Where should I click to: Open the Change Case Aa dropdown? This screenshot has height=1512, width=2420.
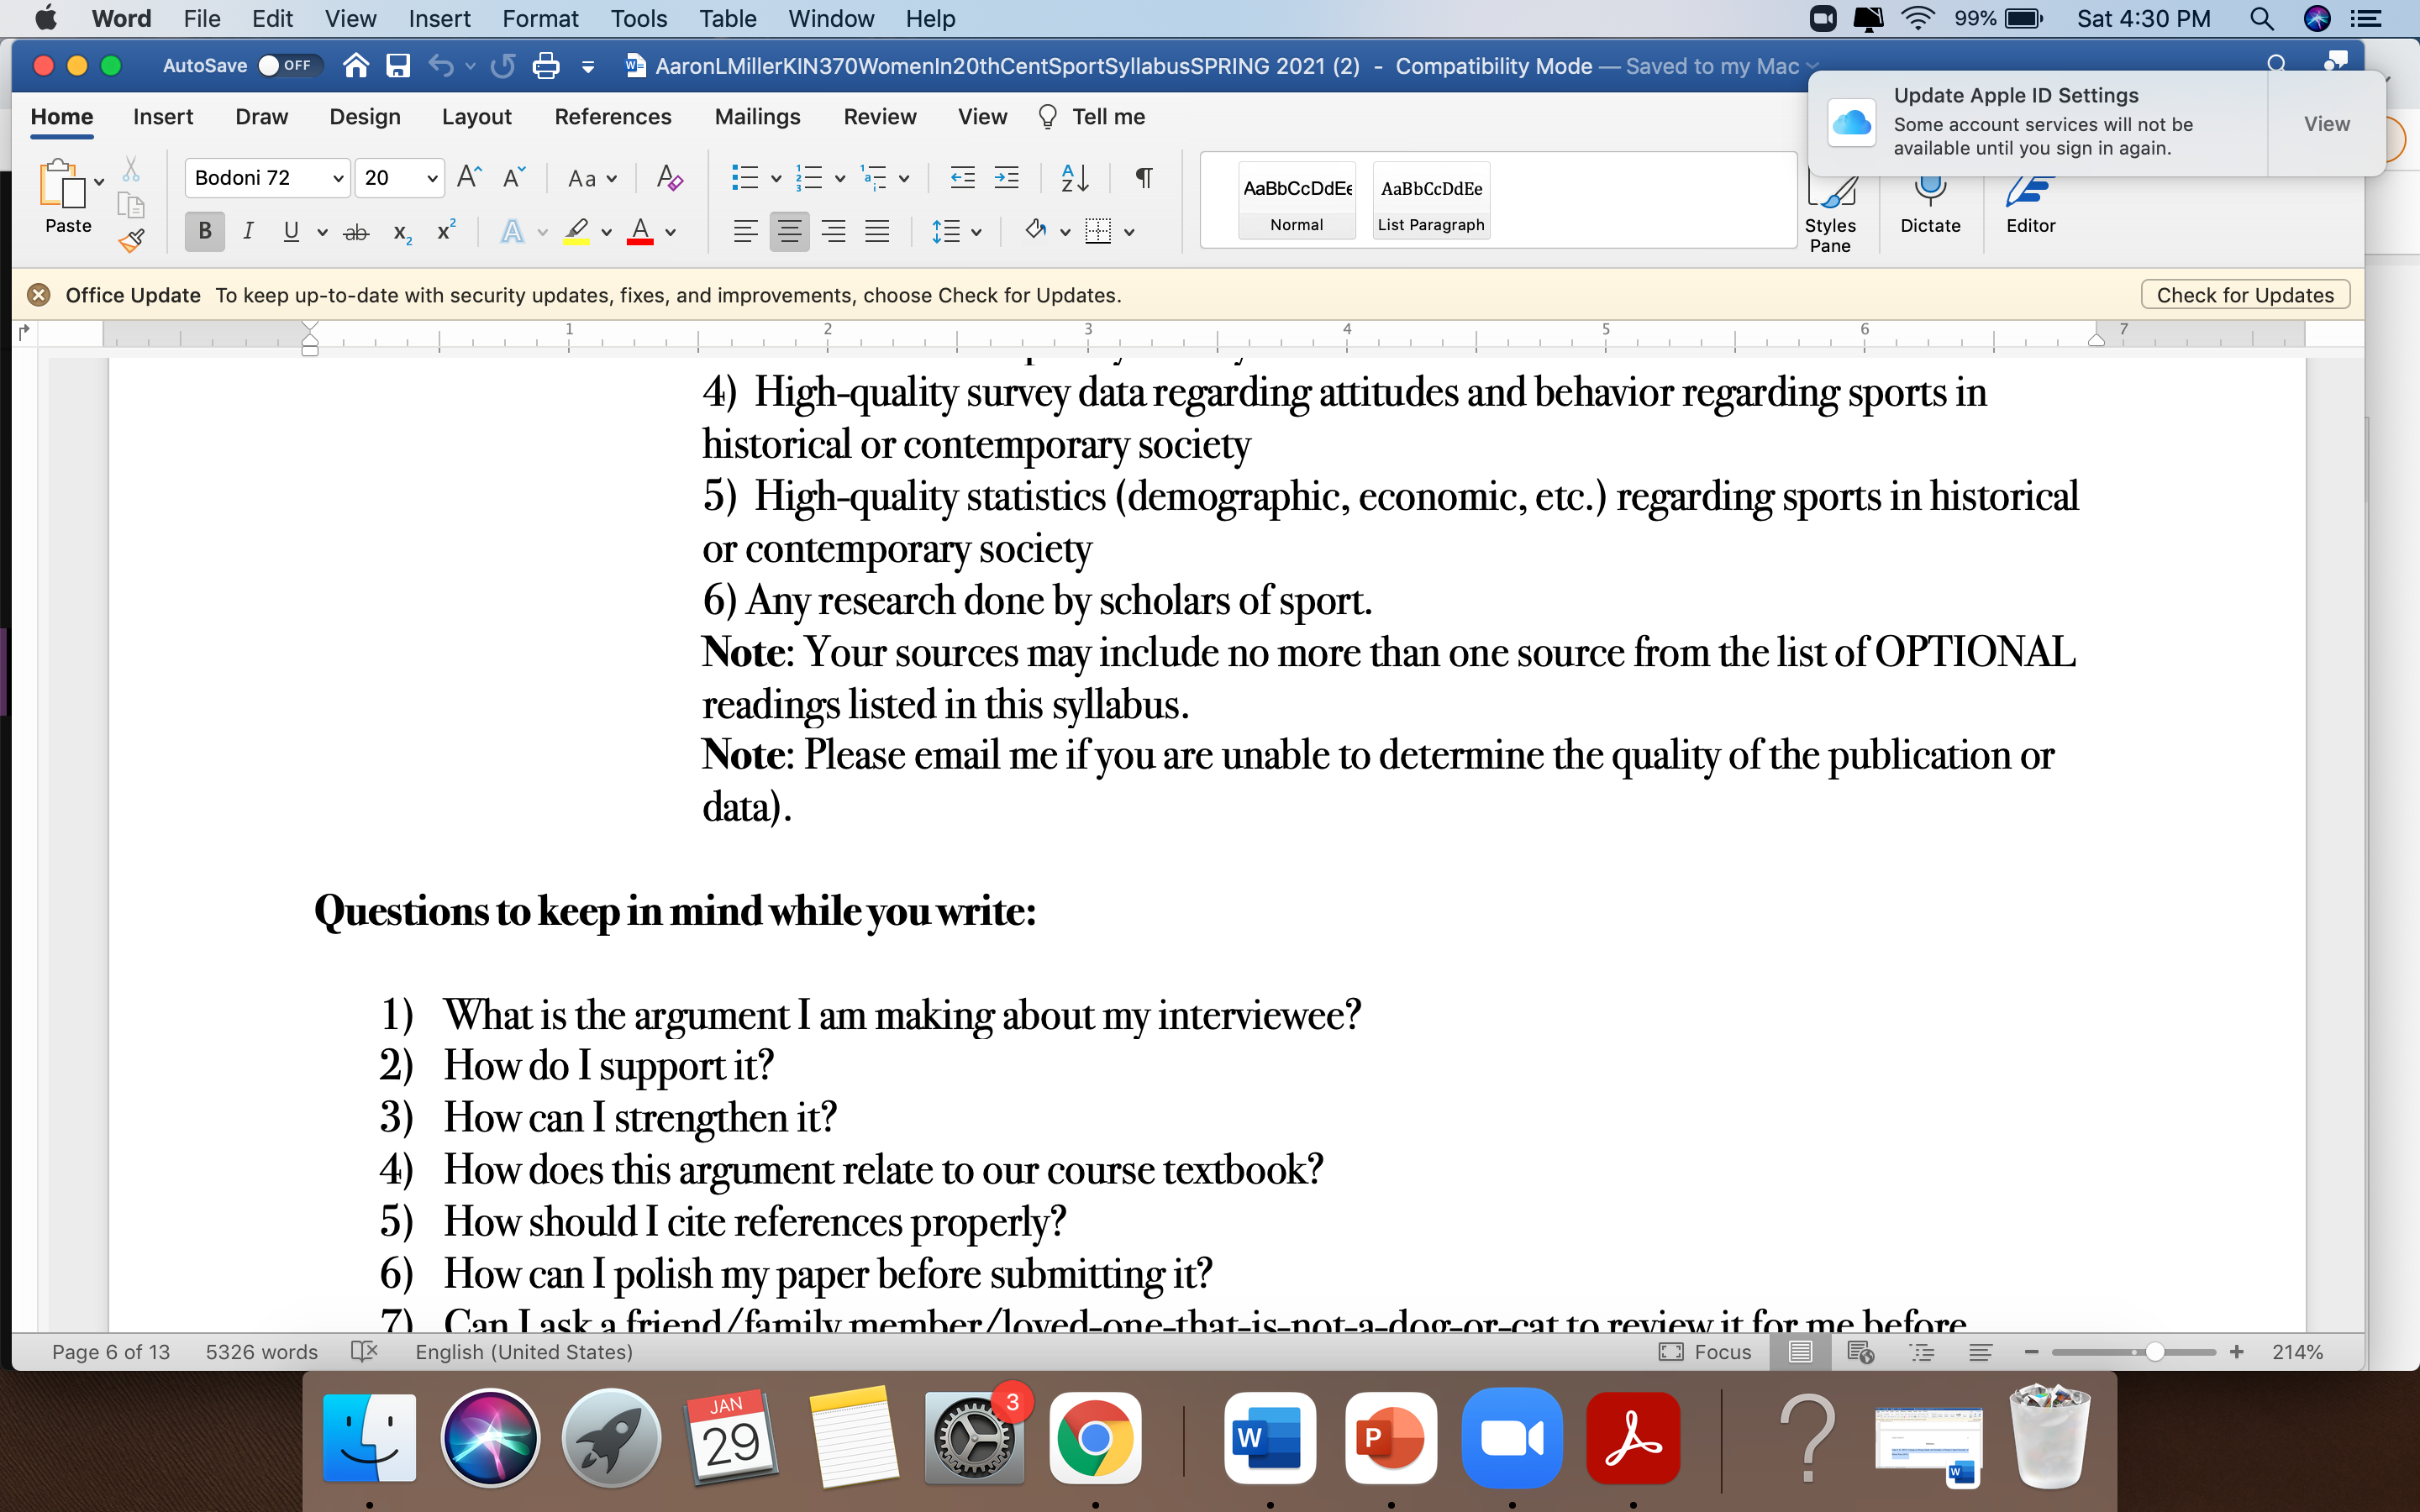pos(592,179)
